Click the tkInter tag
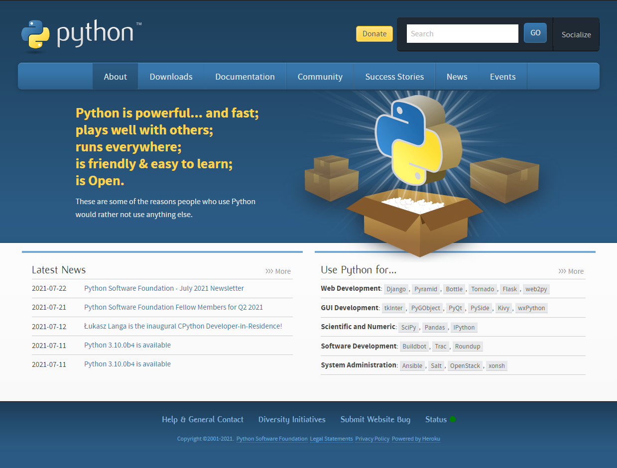Viewport: 617px width, 468px height. tap(393, 308)
